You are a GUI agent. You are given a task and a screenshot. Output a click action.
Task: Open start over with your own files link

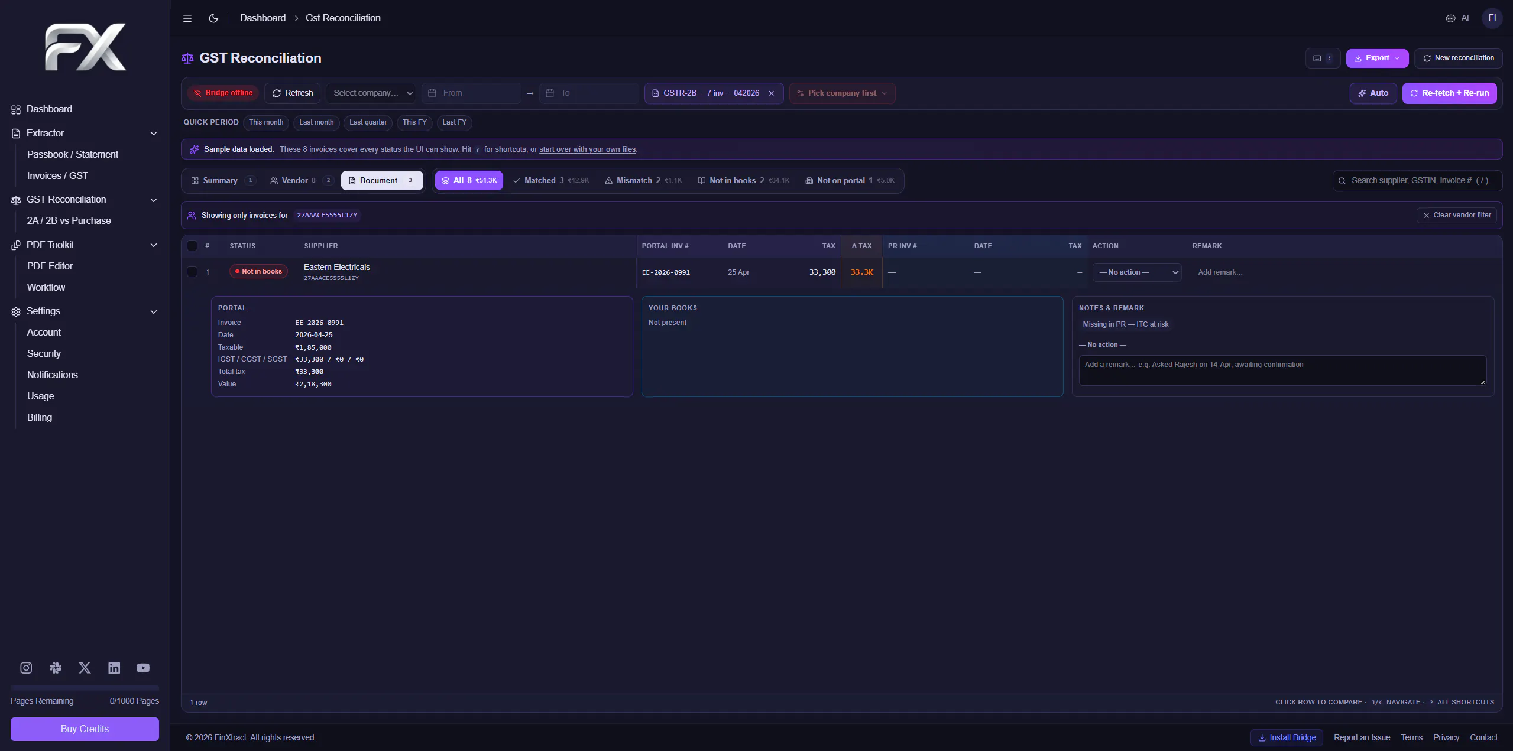point(587,149)
